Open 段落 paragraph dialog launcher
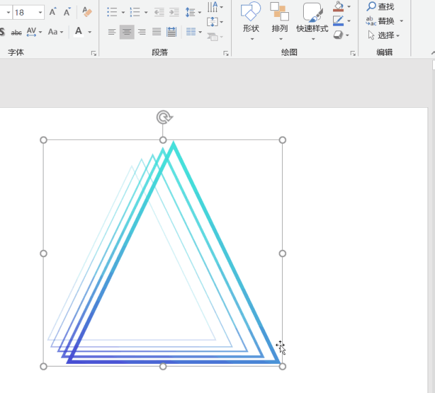The height and width of the screenshot is (393, 435). coord(226,53)
